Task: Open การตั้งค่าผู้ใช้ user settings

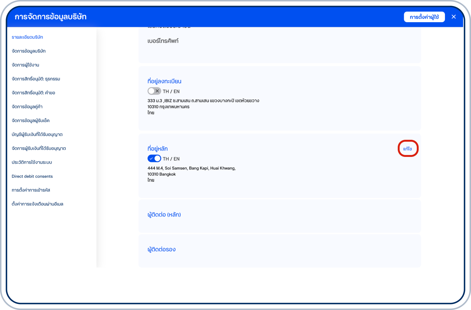Action: 424,17
